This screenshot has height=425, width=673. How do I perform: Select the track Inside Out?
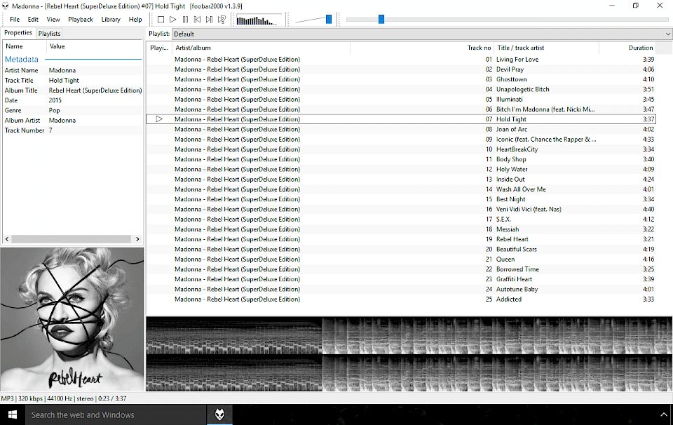[x=401, y=179]
